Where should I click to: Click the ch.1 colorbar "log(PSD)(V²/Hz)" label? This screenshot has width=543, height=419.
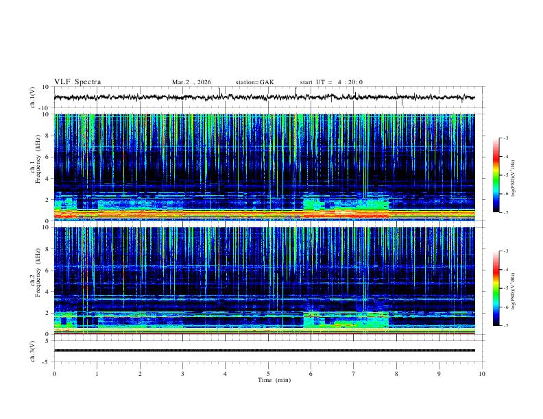pos(514,178)
